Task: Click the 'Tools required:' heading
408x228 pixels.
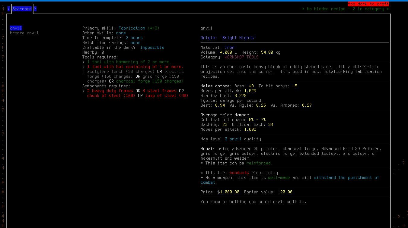Action: [x=100, y=57]
